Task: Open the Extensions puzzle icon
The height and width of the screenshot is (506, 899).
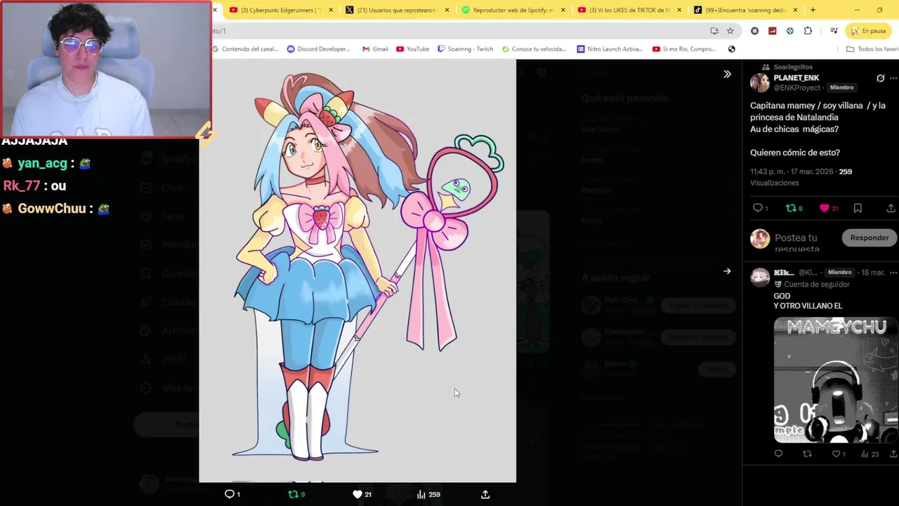Action: tap(808, 31)
